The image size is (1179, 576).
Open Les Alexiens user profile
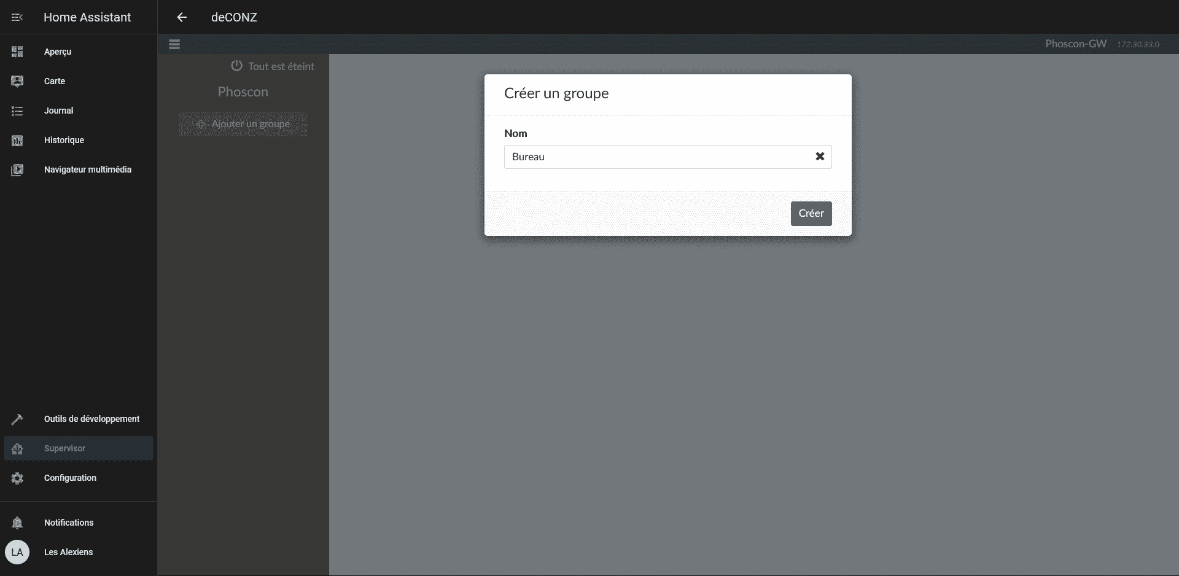click(x=79, y=552)
